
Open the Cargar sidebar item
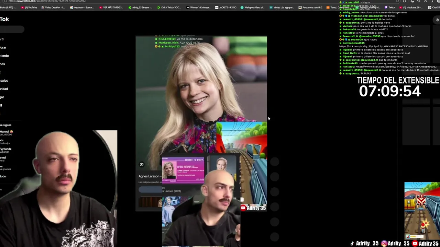point(2,97)
